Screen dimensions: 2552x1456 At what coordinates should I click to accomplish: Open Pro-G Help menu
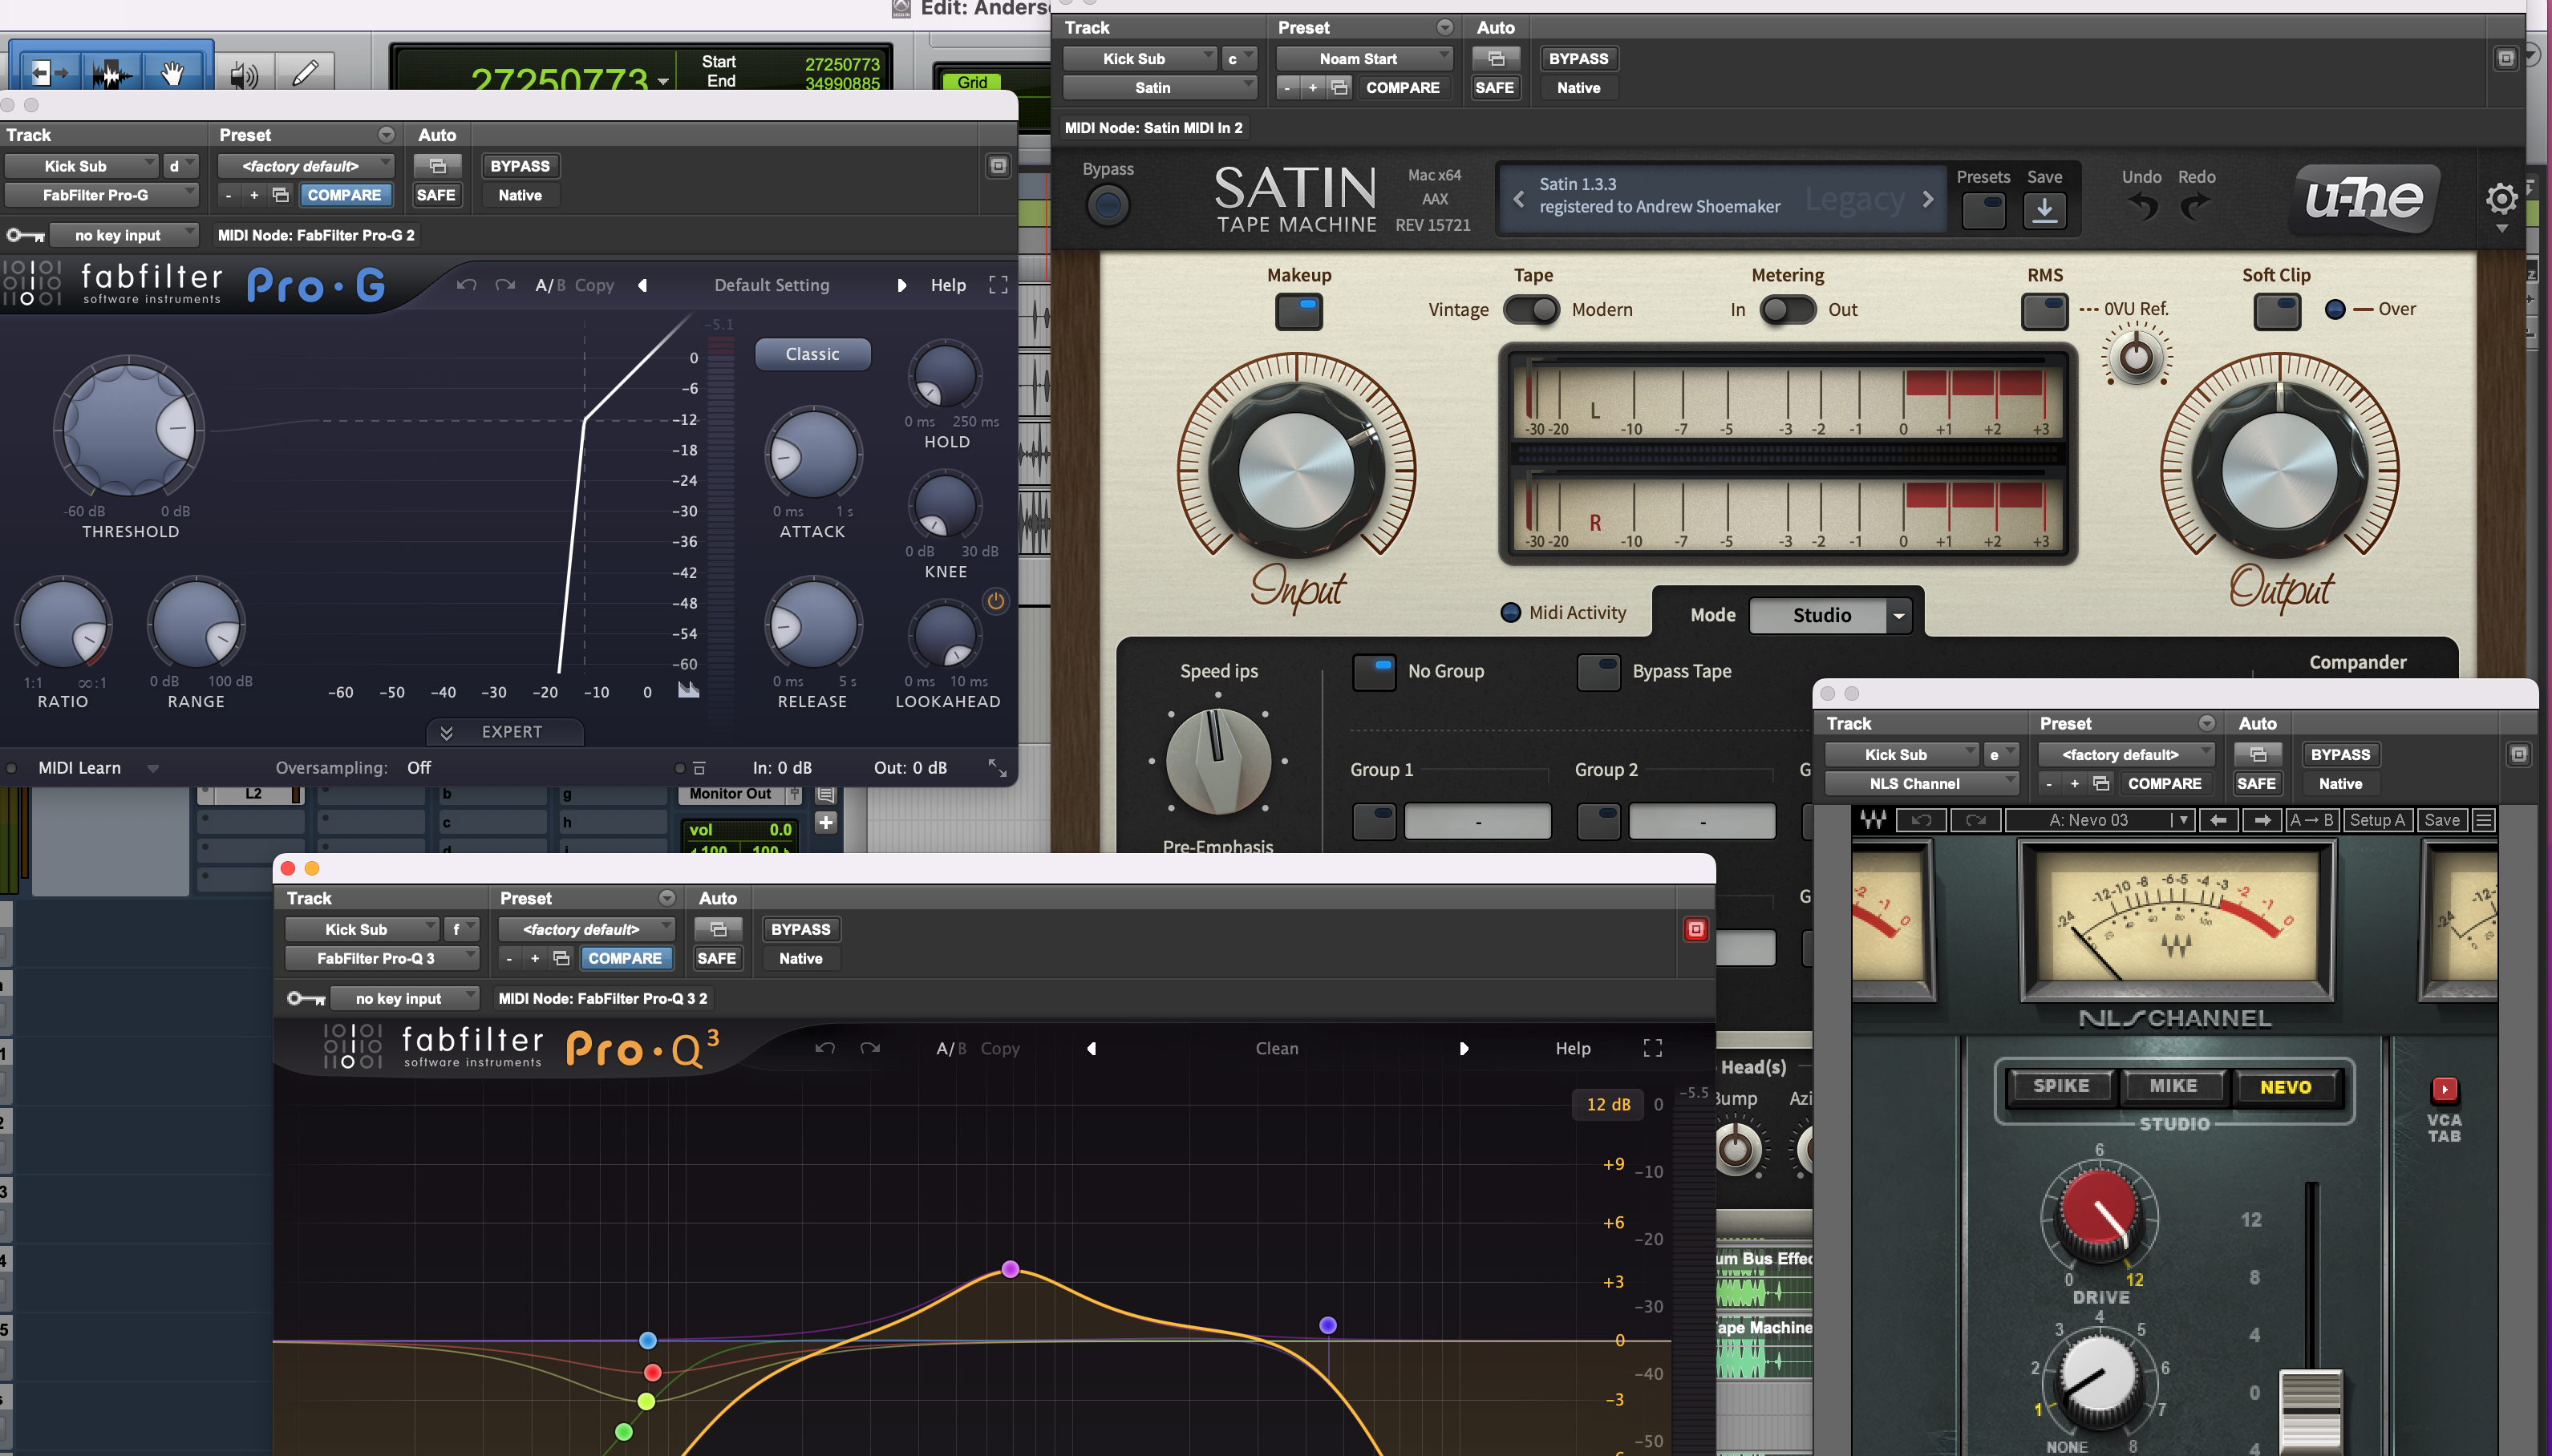click(948, 285)
